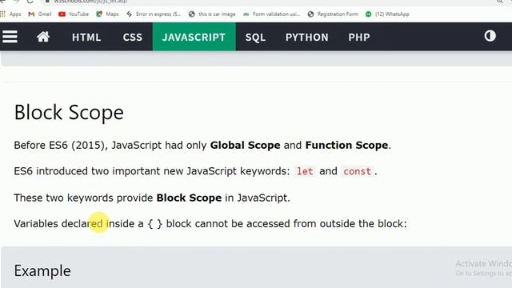Open 'this is car image' bookmark
This screenshot has height=288, width=512.
pos(212,14)
